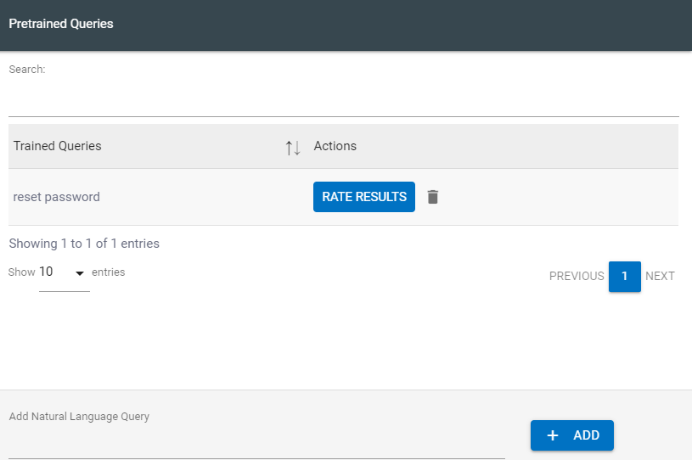Click Rate Results for reset password
This screenshot has height=460, width=692.
(x=363, y=197)
